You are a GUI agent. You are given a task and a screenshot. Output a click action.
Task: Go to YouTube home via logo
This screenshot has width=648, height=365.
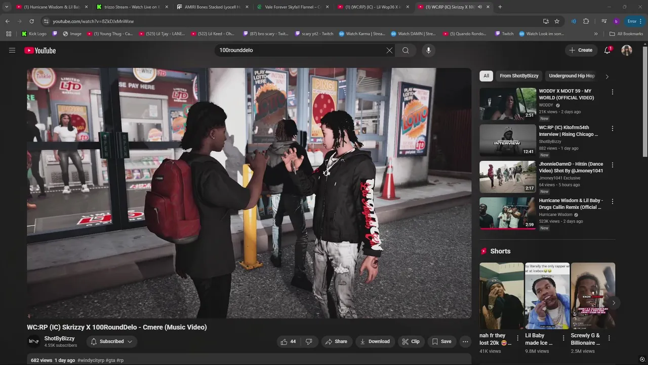click(x=40, y=50)
